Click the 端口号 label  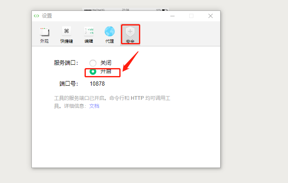[69, 84]
